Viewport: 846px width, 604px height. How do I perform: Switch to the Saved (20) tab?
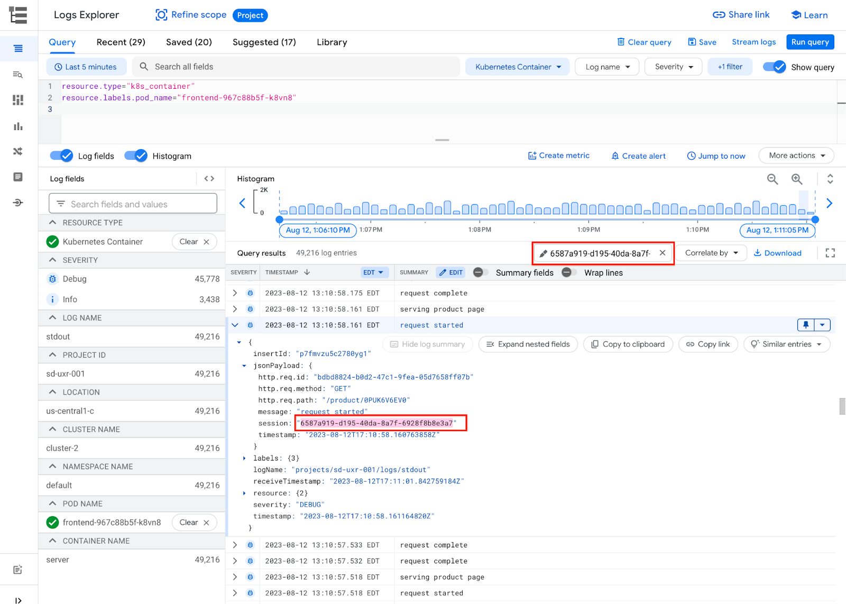point(189,42)
